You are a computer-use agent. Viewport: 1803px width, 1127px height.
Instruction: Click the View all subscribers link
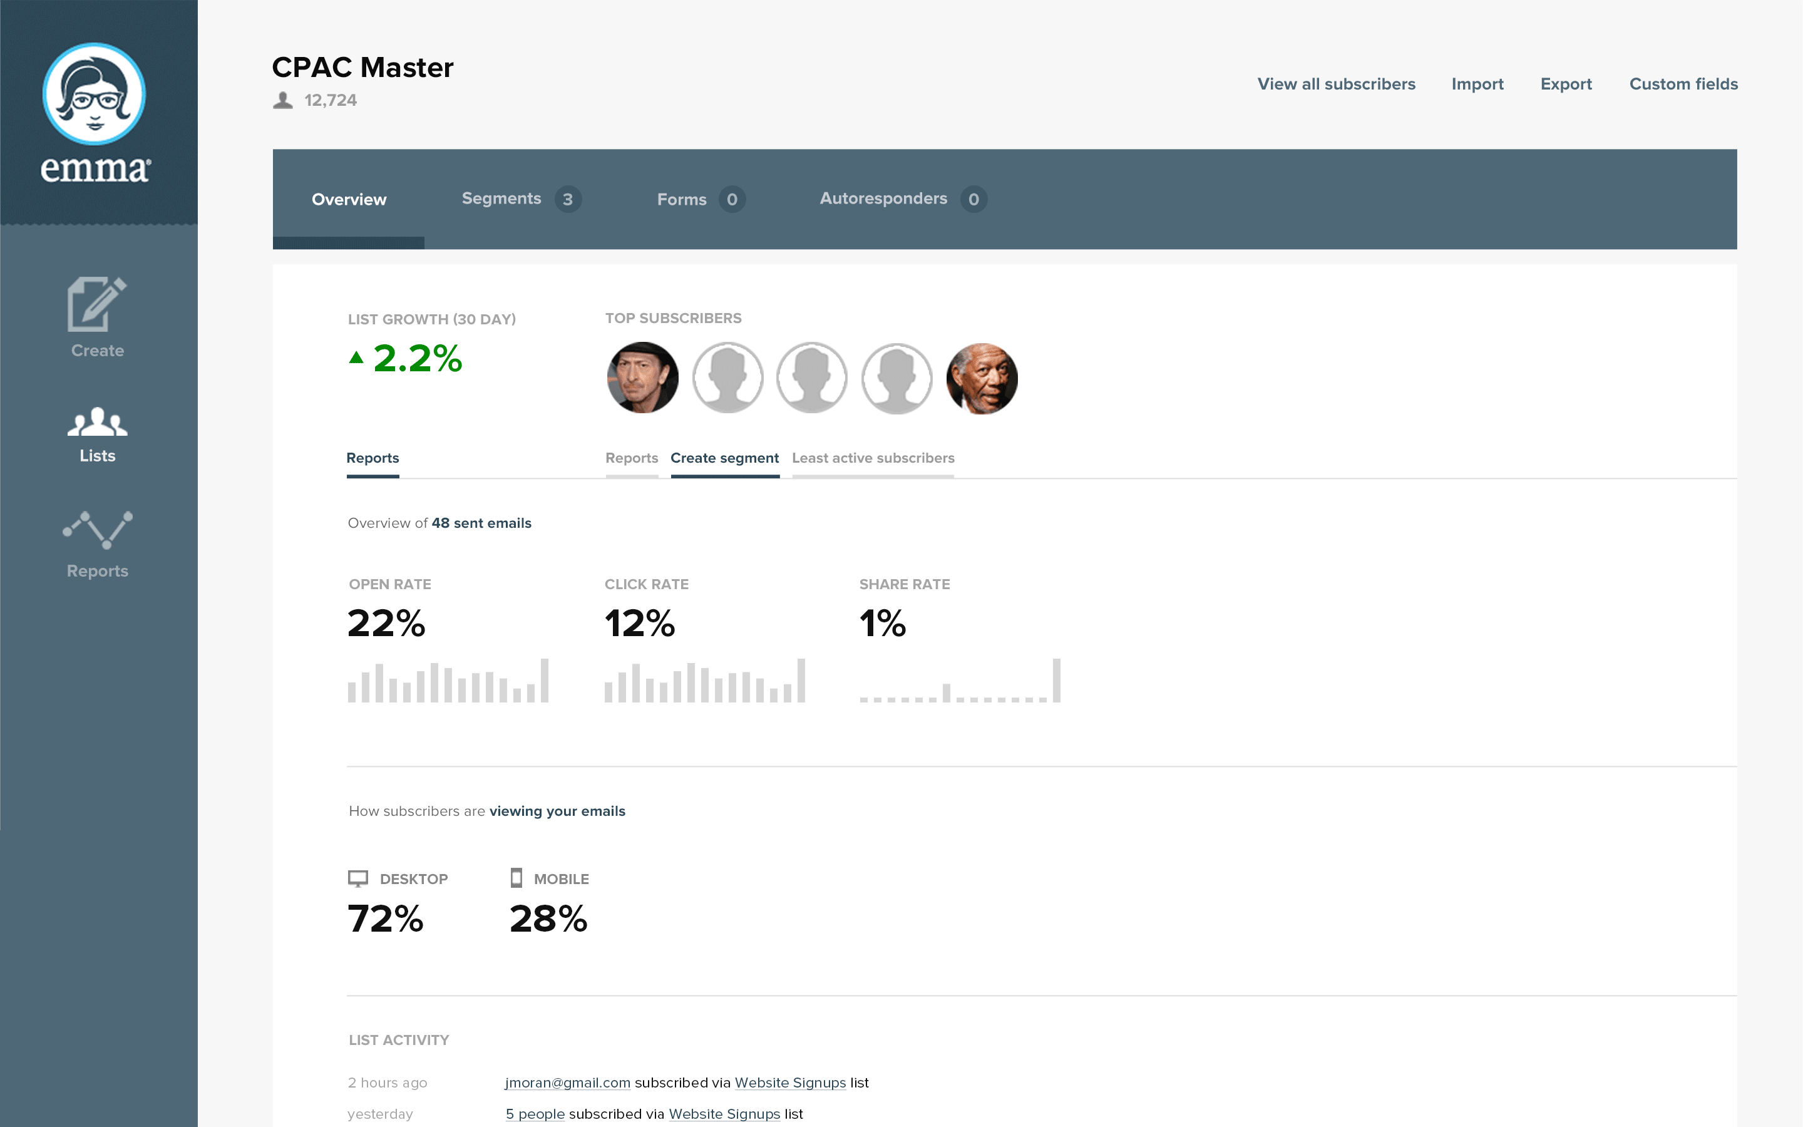(1336, 85)
